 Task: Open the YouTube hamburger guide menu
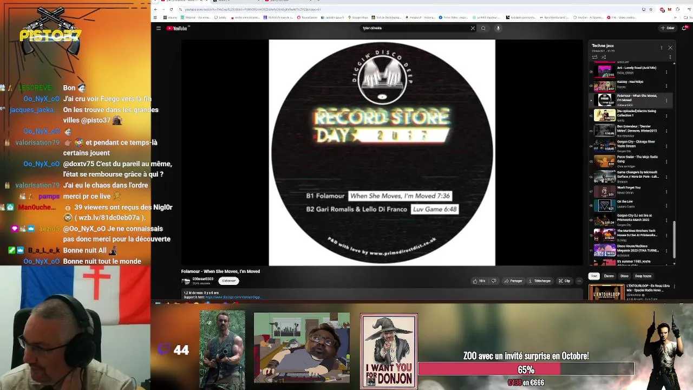click(158, 28)
